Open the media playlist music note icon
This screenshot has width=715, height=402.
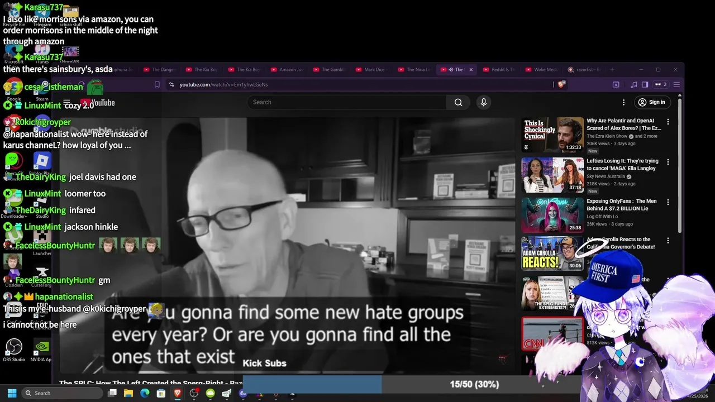[633, 85]
